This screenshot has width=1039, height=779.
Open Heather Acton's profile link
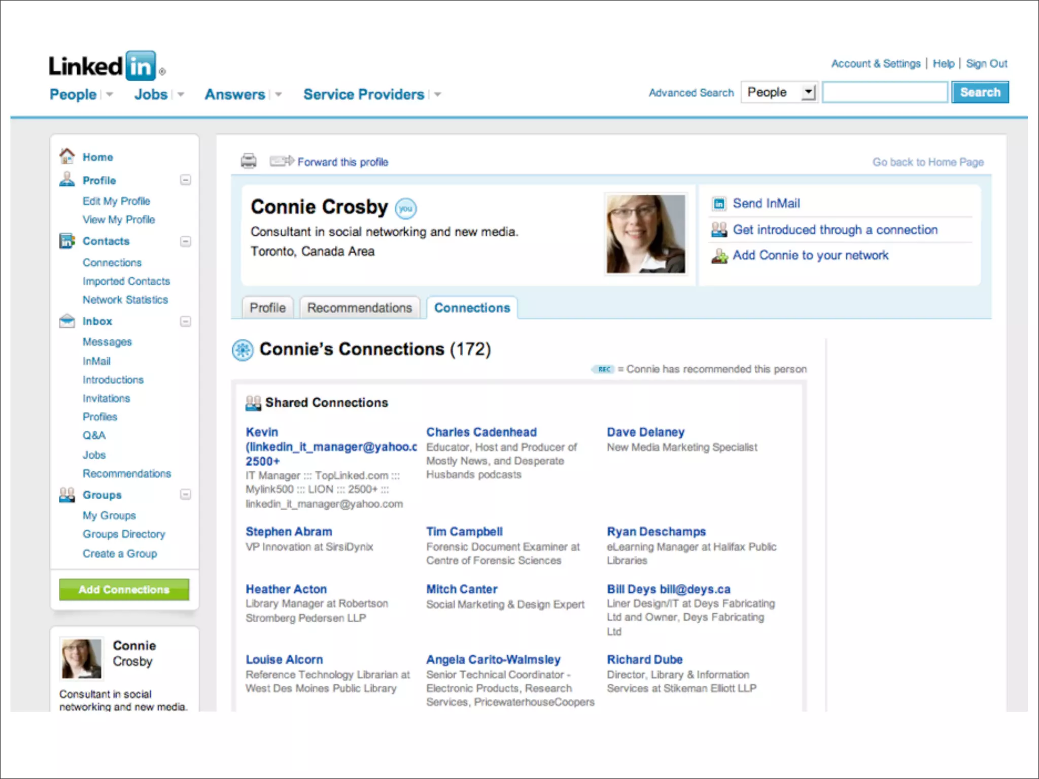coord(286,589)
